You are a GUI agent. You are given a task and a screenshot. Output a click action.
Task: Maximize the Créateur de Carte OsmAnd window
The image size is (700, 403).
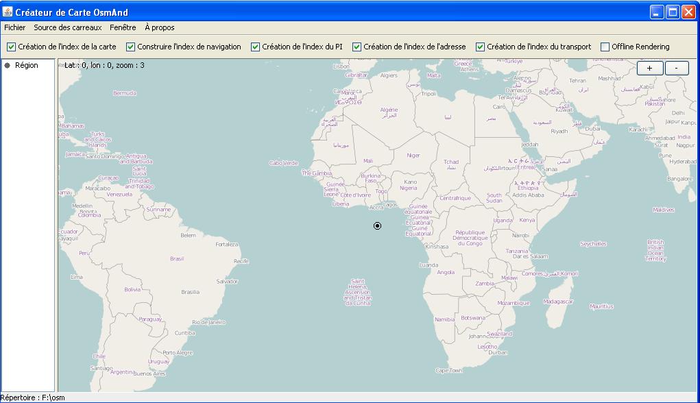pos(673,12)
